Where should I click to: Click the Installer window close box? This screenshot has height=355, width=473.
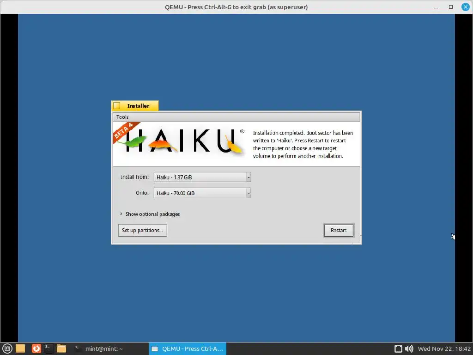(x=117, y=106)
